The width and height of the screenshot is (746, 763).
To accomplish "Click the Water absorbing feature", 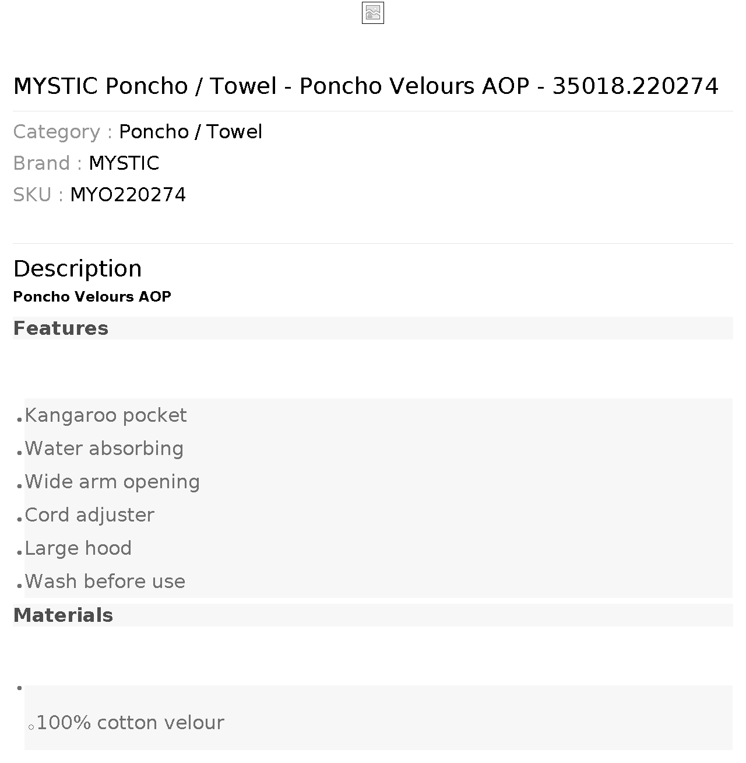I will click(x=104, y=449).
